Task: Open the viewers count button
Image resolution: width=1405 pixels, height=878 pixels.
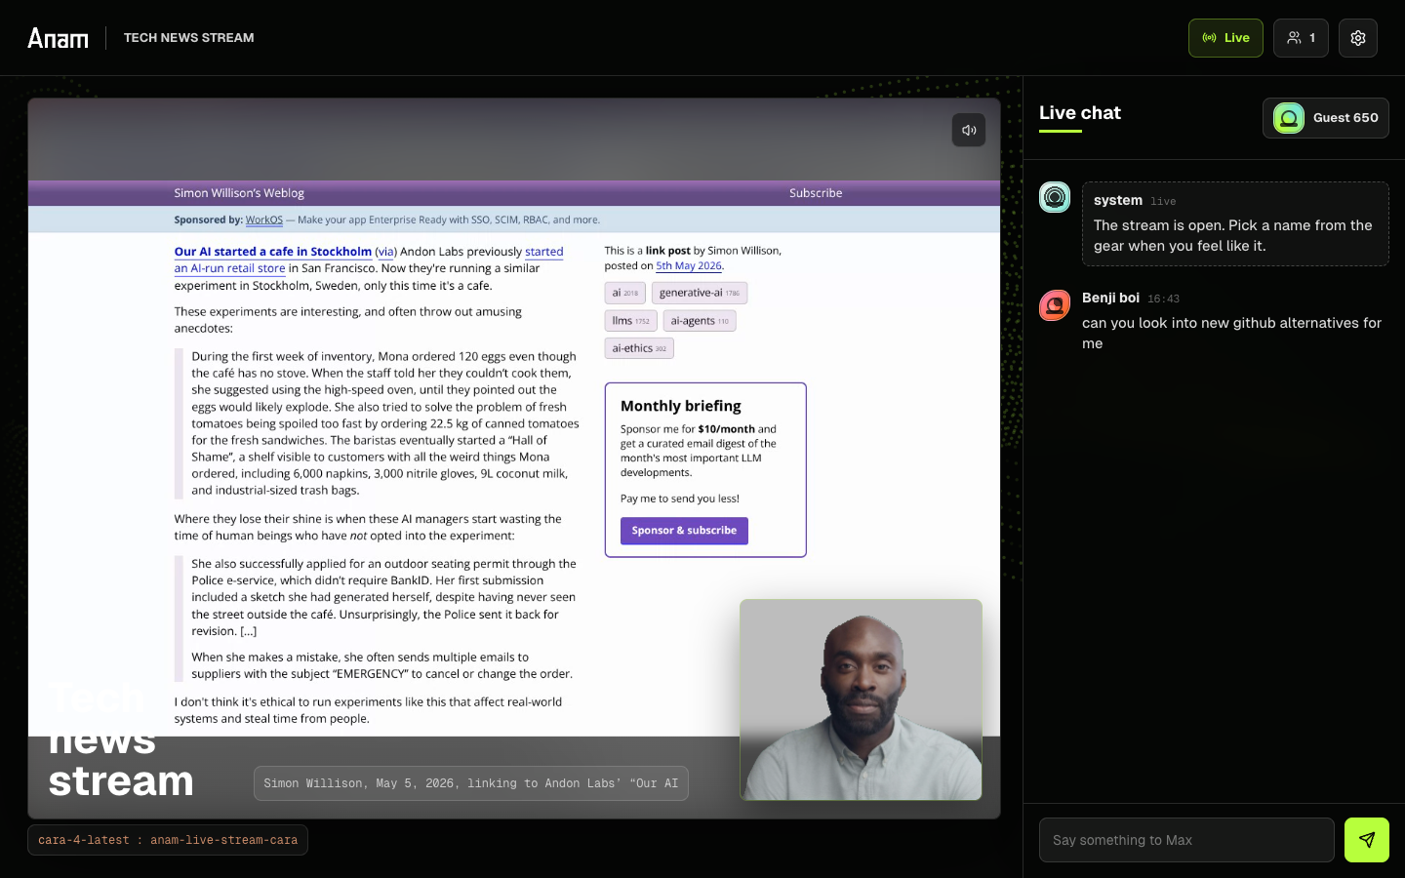Action: [x=1301, y=38]
